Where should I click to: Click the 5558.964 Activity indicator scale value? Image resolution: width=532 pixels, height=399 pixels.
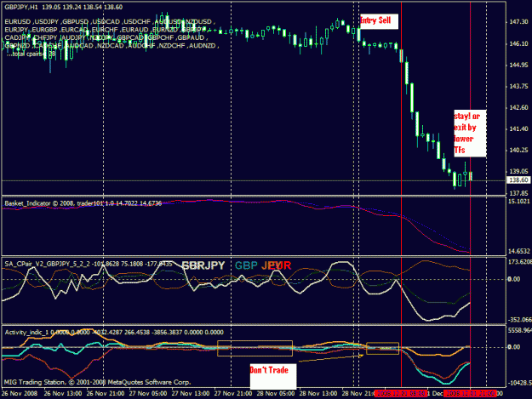pos(519,330)
